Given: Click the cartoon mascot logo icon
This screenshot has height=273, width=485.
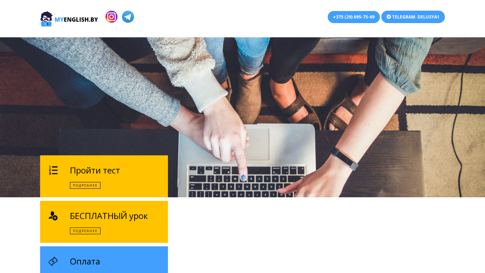Looking at the screenshot, I should 46,19.
